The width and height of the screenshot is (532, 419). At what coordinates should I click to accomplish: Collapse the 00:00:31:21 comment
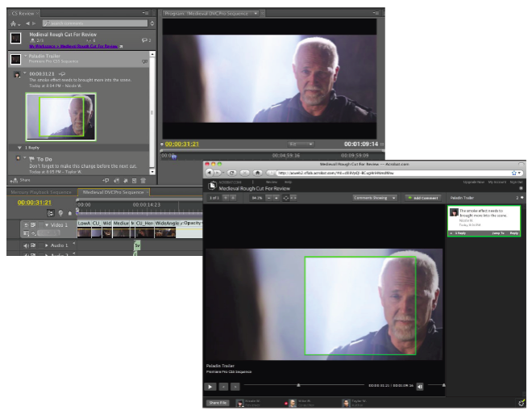[25, 73]
